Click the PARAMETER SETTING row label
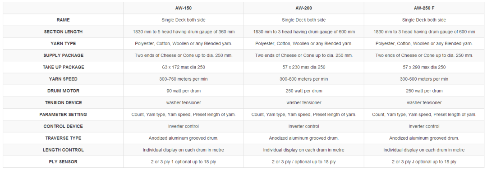The height and width of the screenshot is (170, 487). pos(63,115)
